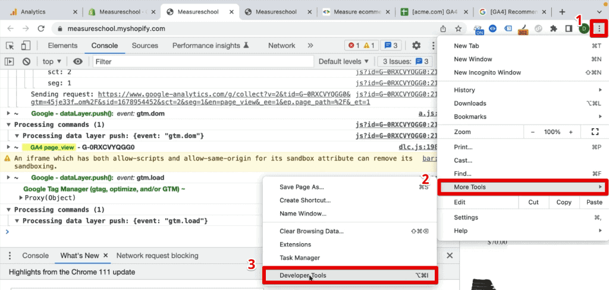Viewport: 609px width, 290px height.
Task: Toggle the side panel icon
Action: point(569,28)
